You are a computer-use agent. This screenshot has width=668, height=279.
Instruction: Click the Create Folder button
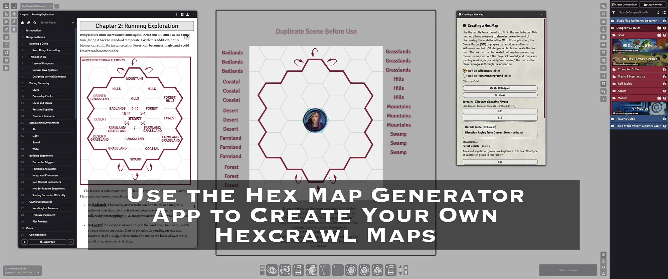(653, 5)
